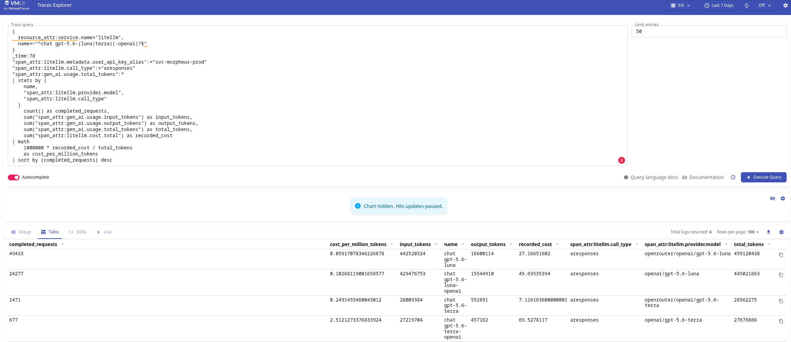The width and height of the screenshot is (791, 342).
Task: Open chart settings gear icon
Action: 783,198
